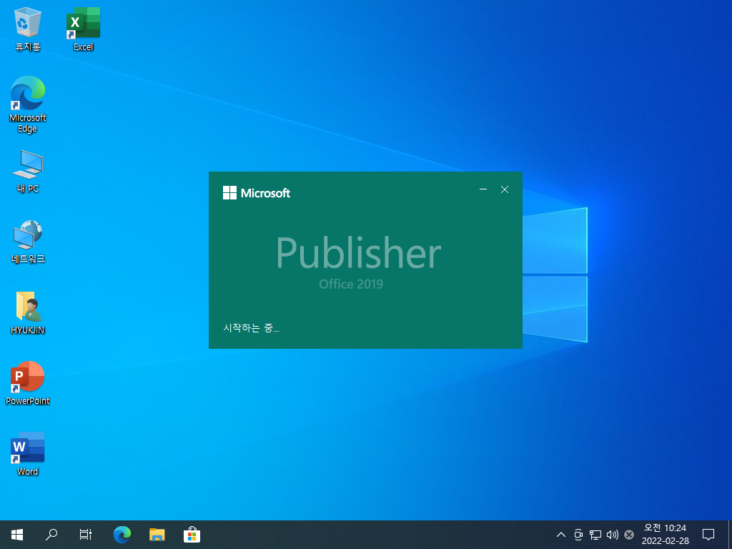Select the 네트워크 desktop icon

(x=28, y=242)
